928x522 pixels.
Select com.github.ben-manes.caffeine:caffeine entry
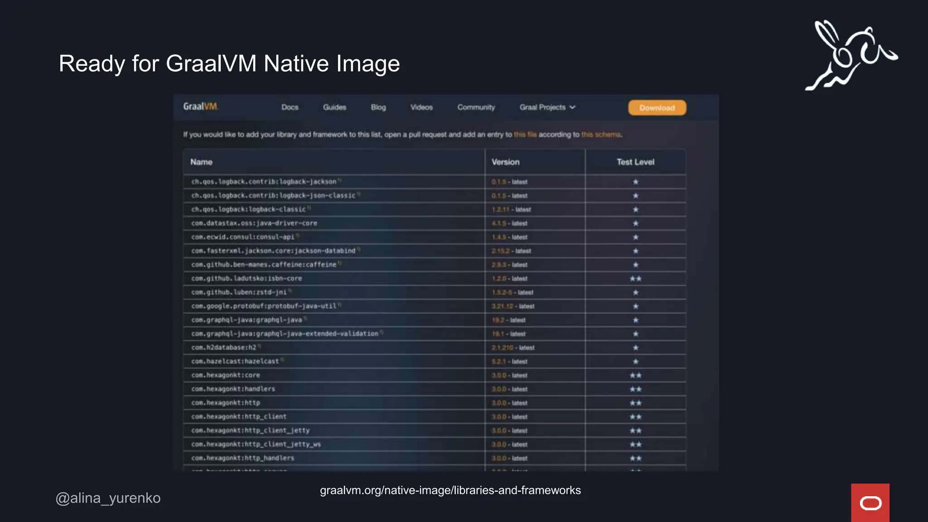point(264,265)
